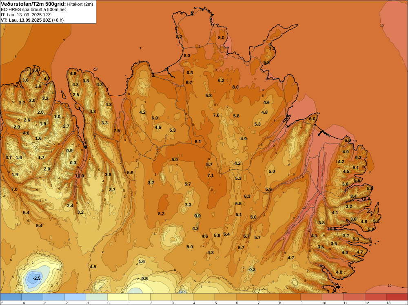Select the 2.6 temperature label
Image resolution: width=408 pixels, height=305 pixels.
27,120
